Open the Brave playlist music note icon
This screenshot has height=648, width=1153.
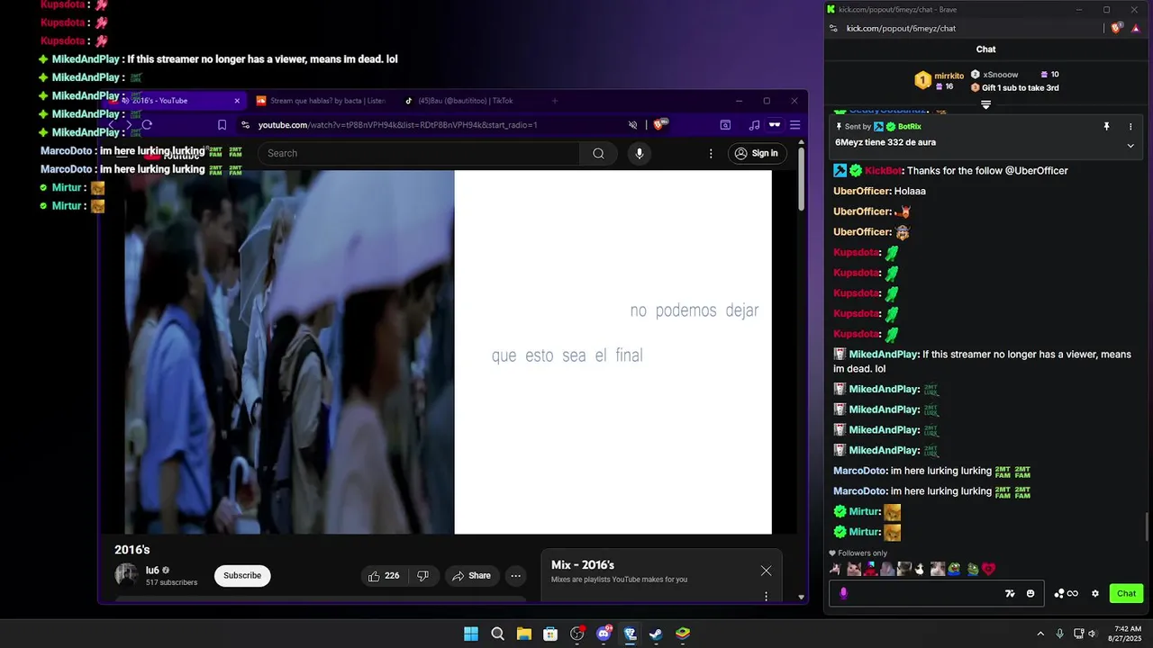coord(754,125)
